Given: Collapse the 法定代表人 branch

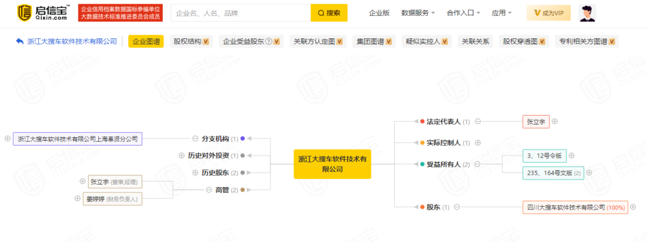Looking at the screenshot, I should pyautogui.click(x=477, y=122).
